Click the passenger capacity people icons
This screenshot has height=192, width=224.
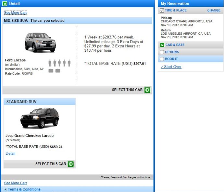pyautogui.click(x=59, y=63)
